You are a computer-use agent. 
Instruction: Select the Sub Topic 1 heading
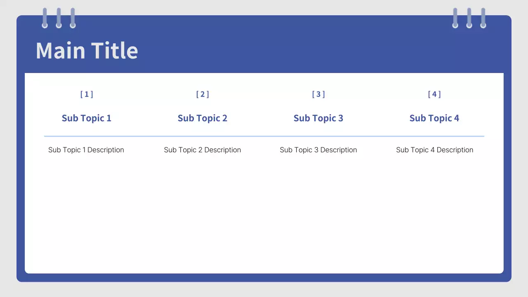tap(87, 118)
